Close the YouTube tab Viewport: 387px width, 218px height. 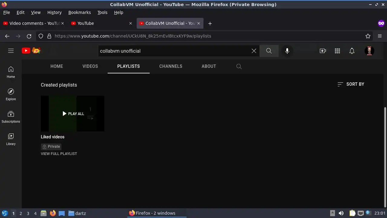(131, 23)
